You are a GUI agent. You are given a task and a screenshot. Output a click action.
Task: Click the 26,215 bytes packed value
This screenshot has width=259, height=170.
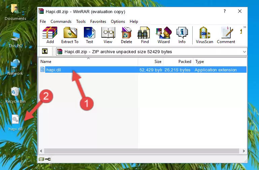(x=177, y=70)
